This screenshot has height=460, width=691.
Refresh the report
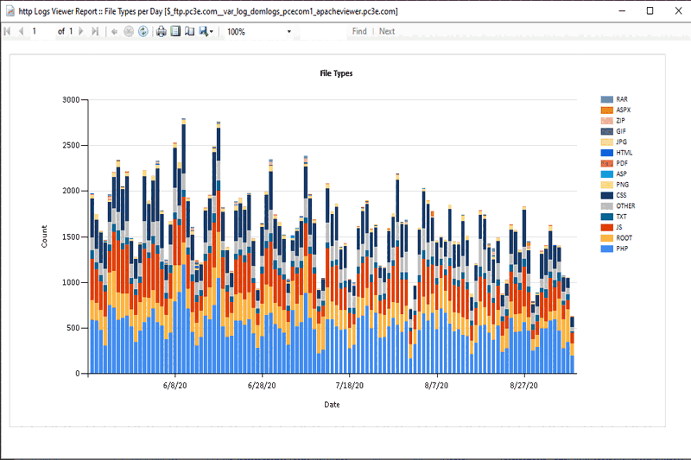[143, 32]
